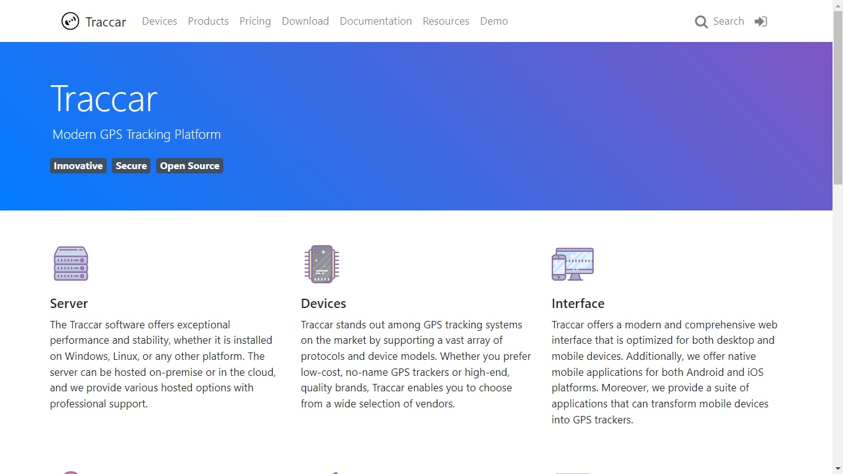
Task: Open the Download page
Action: point(305,21)
